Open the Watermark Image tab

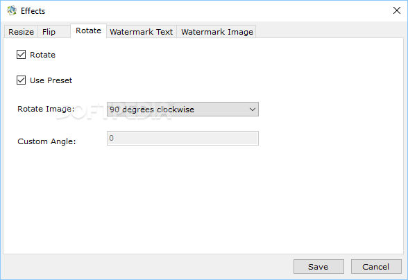pos(217,32)
